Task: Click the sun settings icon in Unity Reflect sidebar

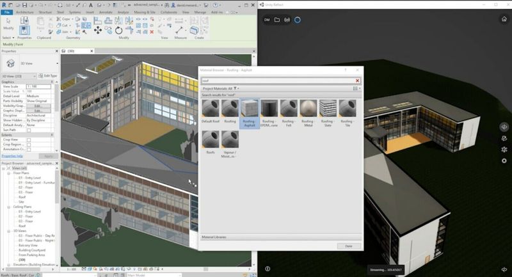Action: (504, 150)
